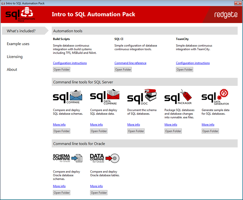Open the Licensing section
The width and height of the screenshot is (243, 200).
coord(15,57)
